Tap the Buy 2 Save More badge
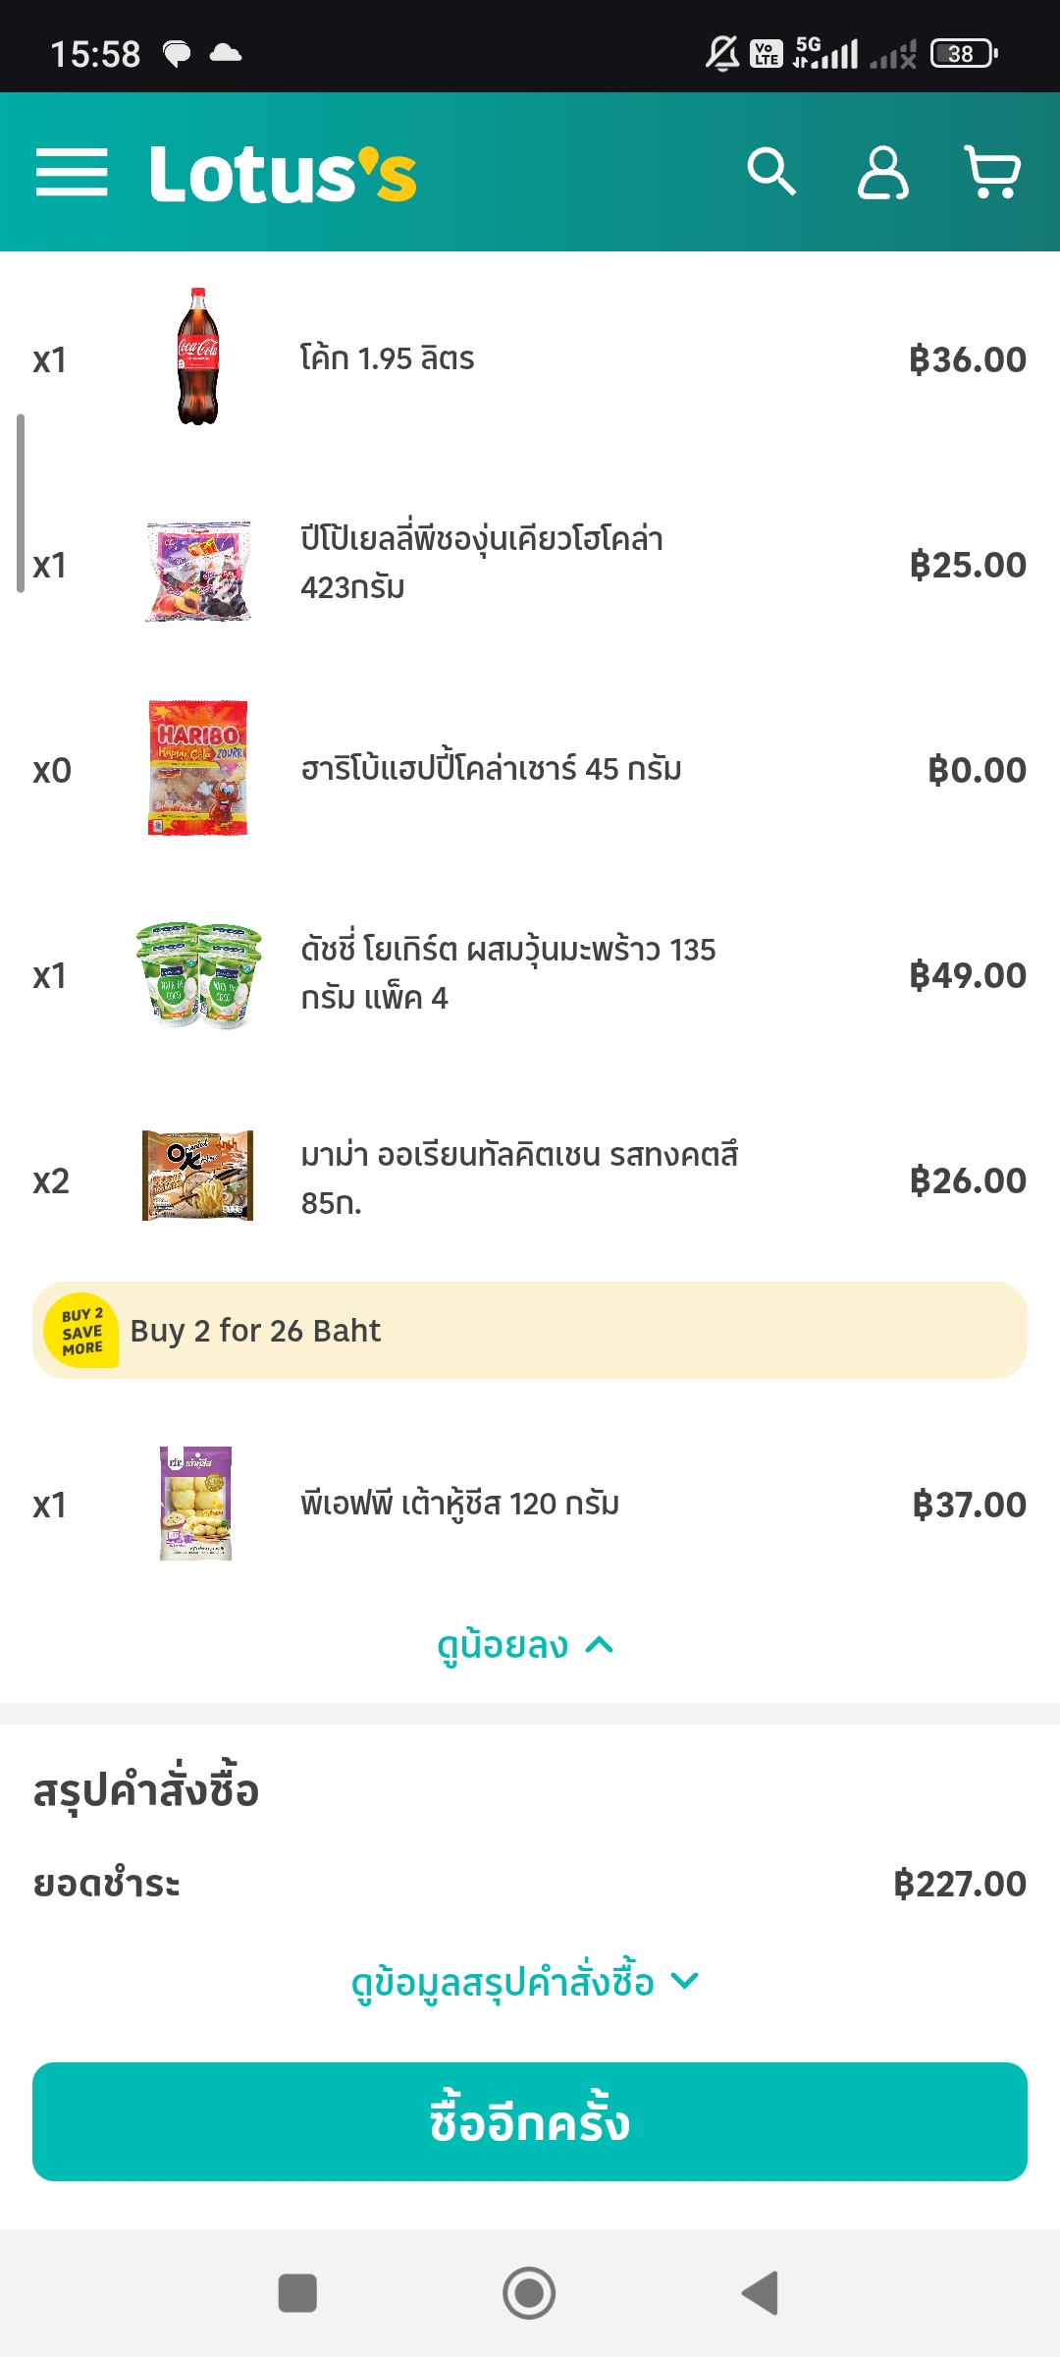Image resolution: width=1060 pixels, height=2357 pixels. (x=81, y=1331)
